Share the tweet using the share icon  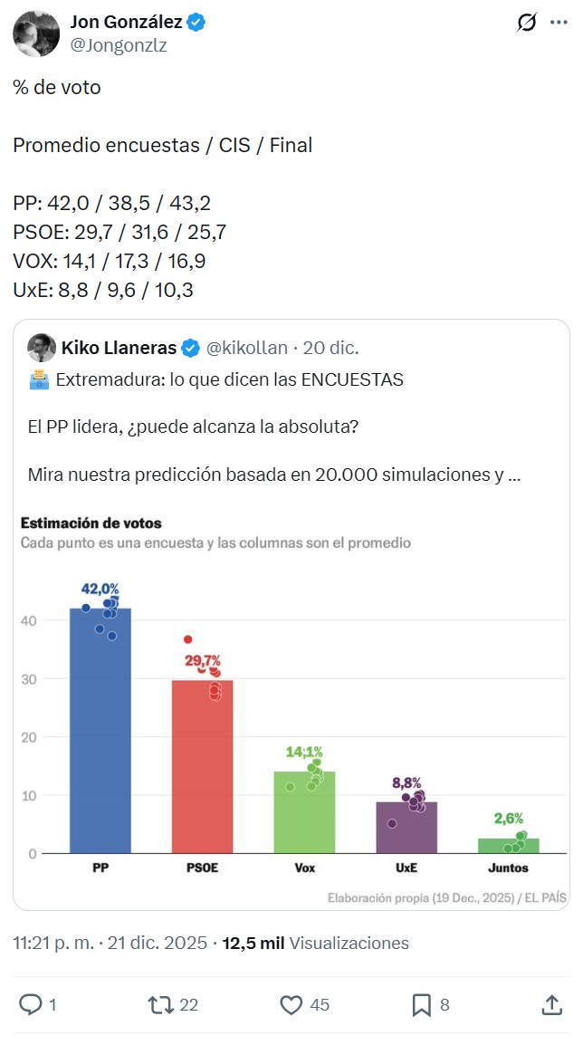(x=552, y=1005)
